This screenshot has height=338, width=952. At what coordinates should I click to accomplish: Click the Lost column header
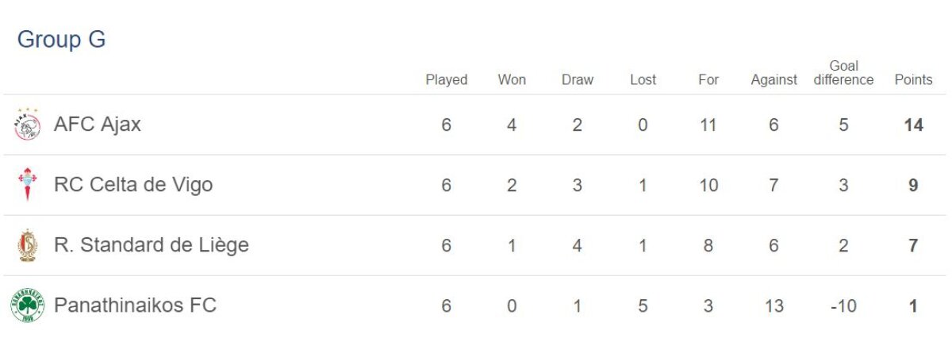coord(643,80)
